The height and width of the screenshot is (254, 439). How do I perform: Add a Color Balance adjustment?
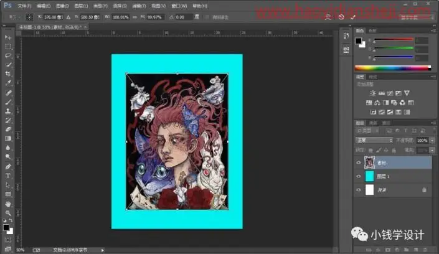click(x=377, y=103)
